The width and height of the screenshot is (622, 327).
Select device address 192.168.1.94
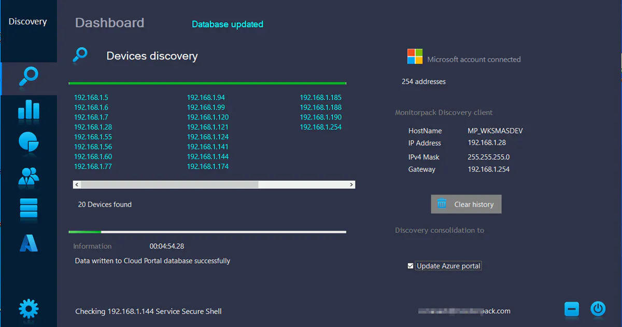(x=206, y=97)
